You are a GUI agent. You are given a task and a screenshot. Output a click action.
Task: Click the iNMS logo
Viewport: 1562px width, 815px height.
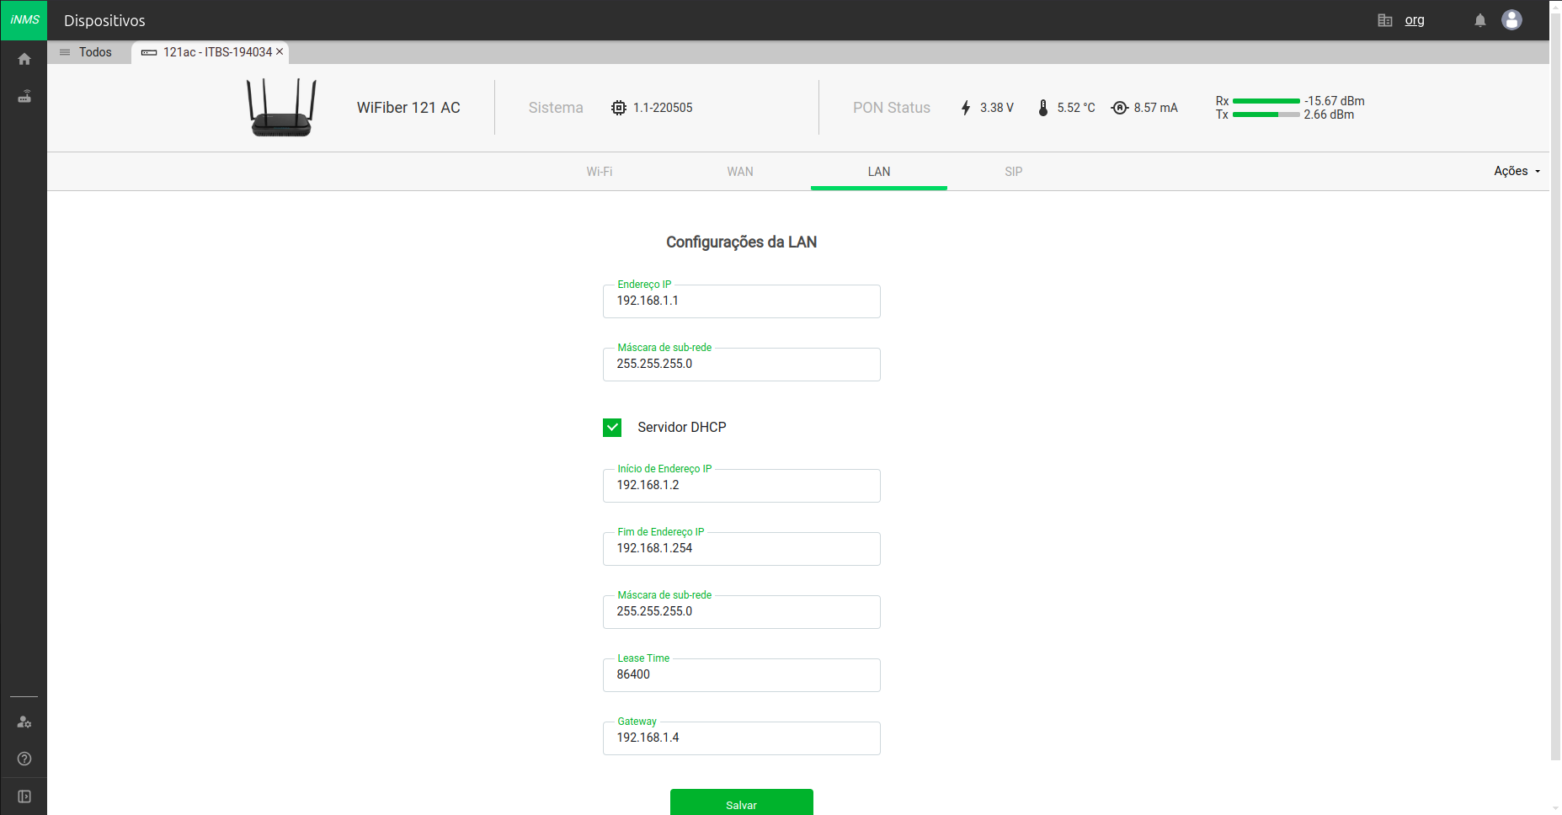click(x=24, y=20)
